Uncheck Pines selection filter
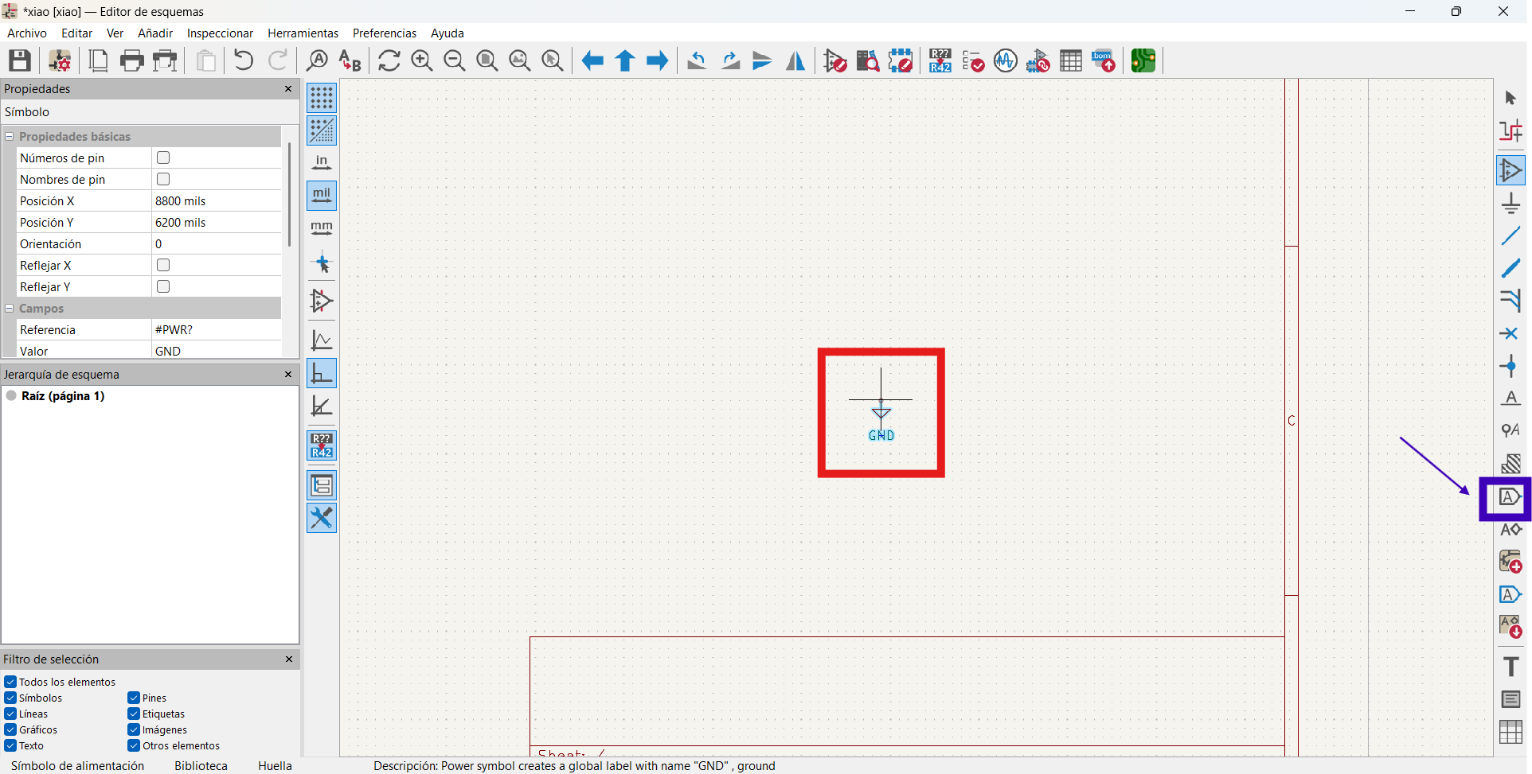 coord(134,698)
